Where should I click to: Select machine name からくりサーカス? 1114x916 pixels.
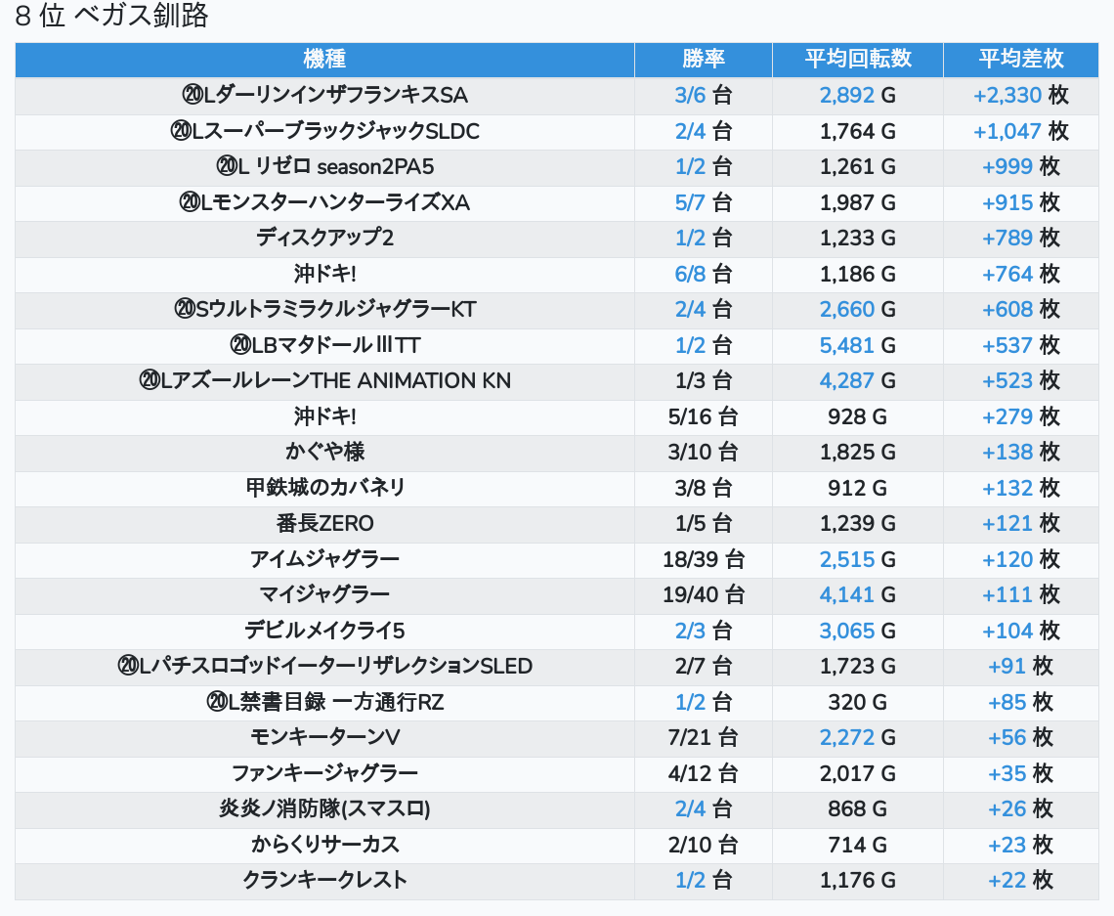pos(324,845)
